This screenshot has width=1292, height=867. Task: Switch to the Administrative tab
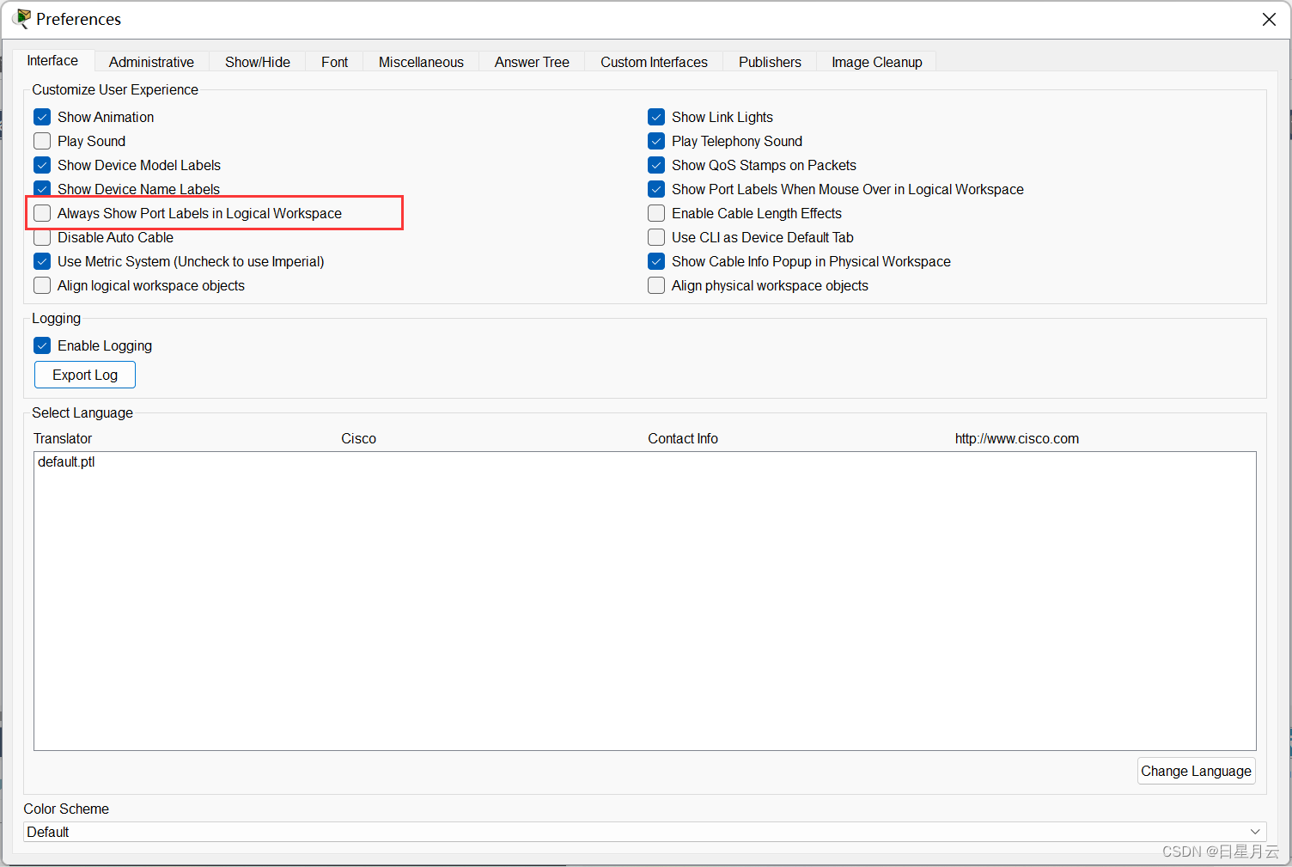(x=151, y=62)
